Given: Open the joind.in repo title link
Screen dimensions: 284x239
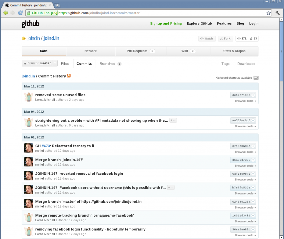Looking at the screenshot, I should (x=51, y=38).
